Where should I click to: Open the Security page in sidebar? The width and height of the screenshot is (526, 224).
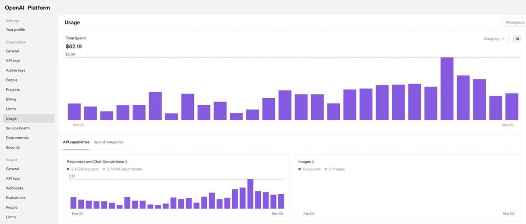pos(13,148)
